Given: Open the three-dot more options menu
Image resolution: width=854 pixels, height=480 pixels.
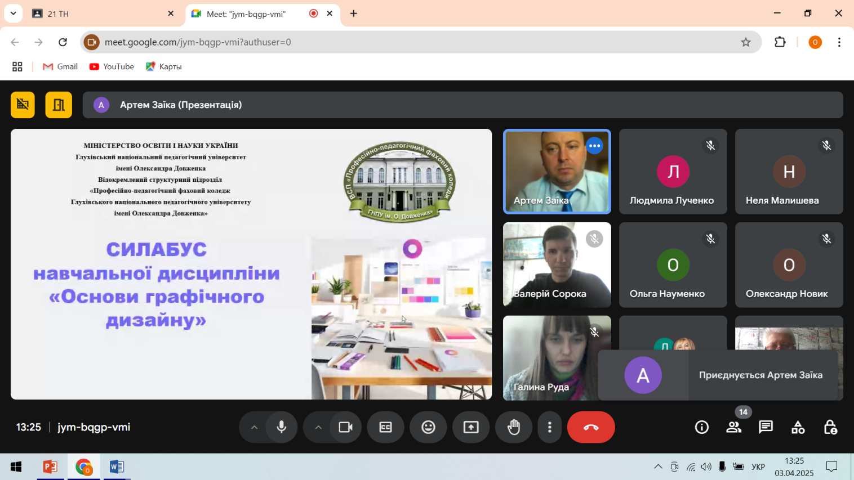Looking at the screenshot, I should point(549,427).
